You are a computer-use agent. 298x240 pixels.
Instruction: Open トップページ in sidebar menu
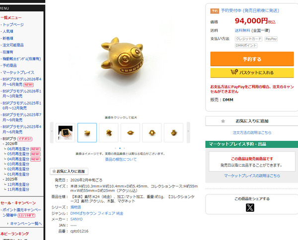[13, 24]
